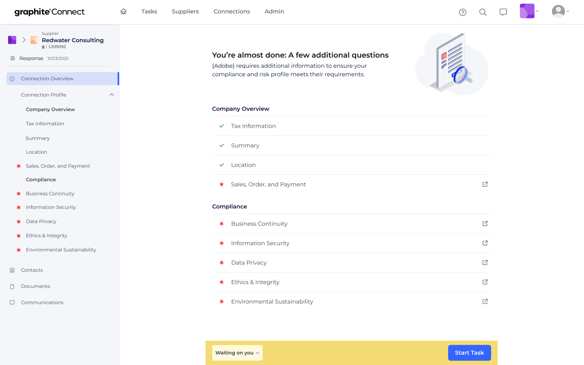Viewport: 584px width, 365px height.
Task: Open the user avatar account menu
Action: (x=560, y=11)
